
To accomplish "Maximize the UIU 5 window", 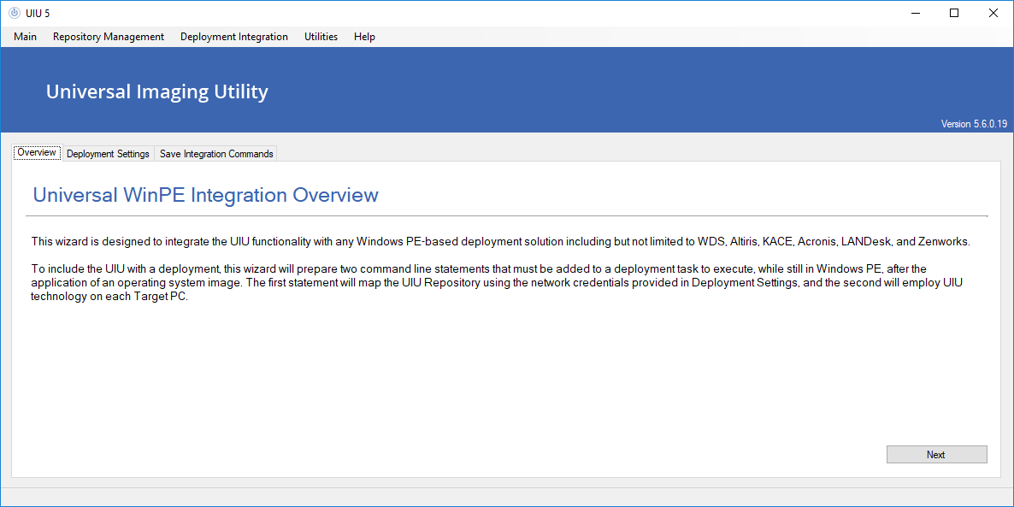I will (954, 13).
